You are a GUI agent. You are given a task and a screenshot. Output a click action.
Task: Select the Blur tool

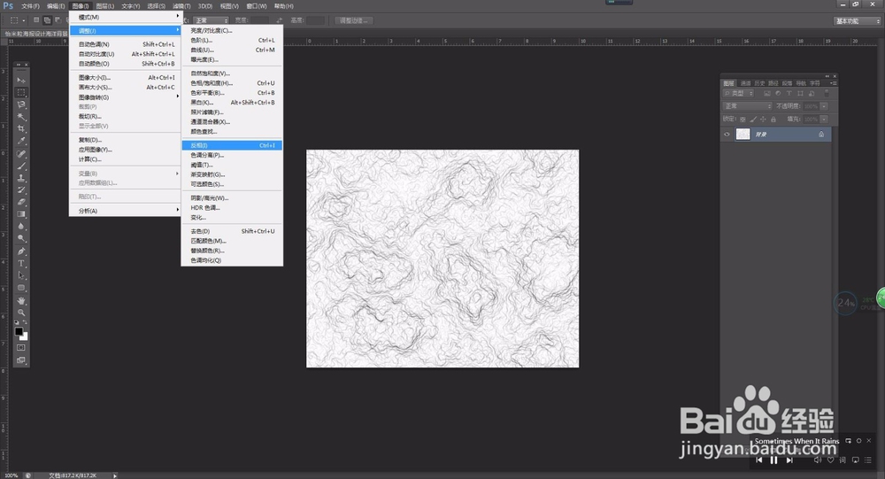coord(21,226)
